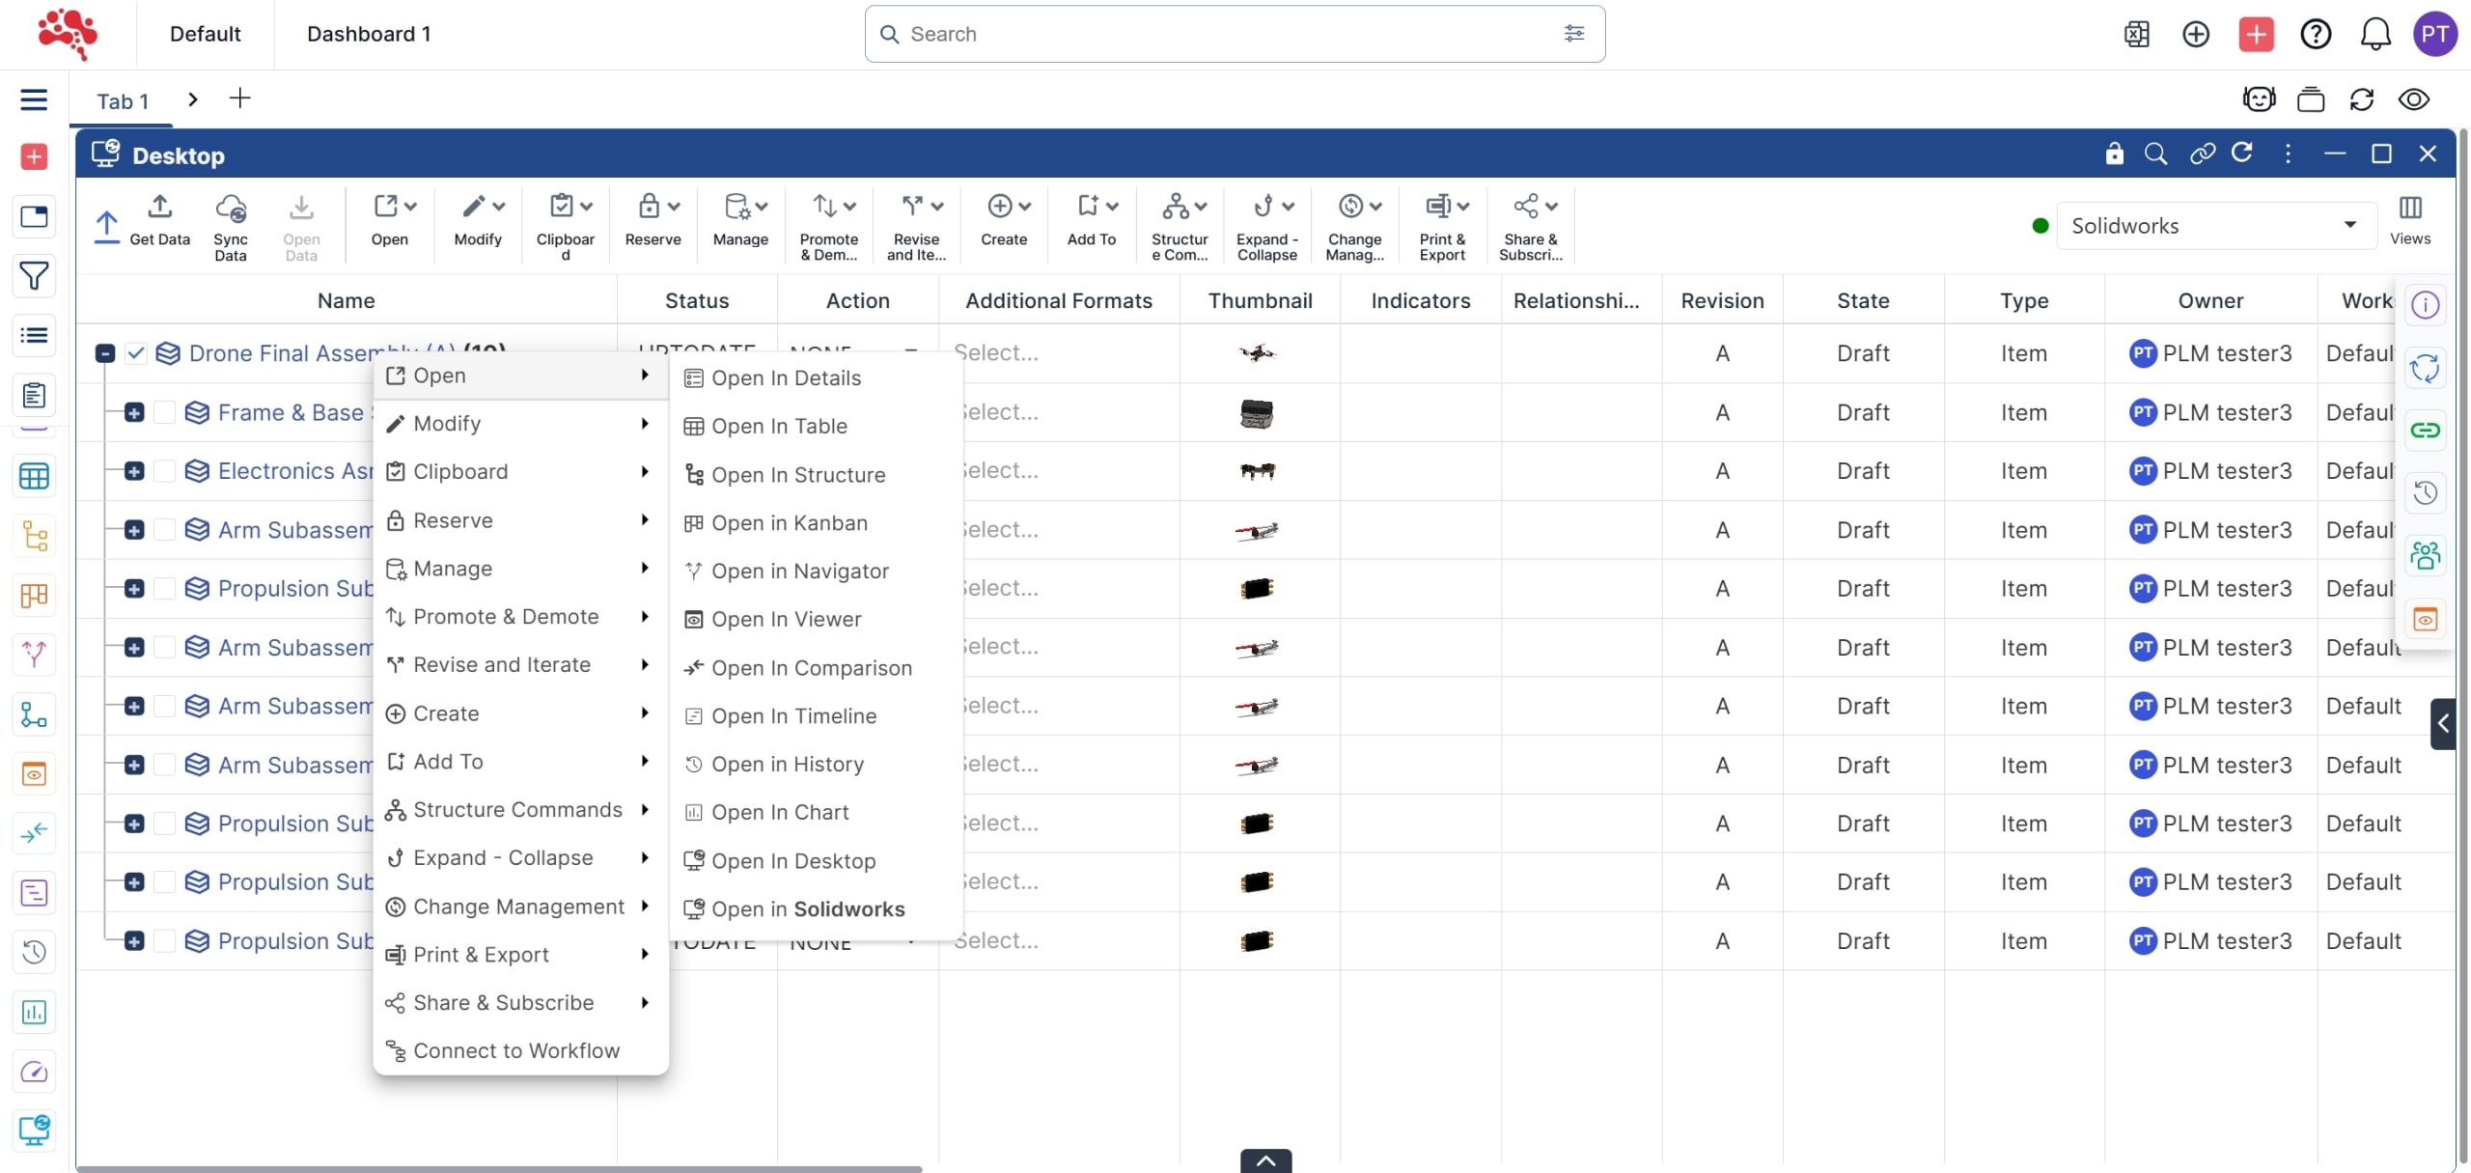Click the horizontal scrollbar at the bottom

[x=498, y=1168]
